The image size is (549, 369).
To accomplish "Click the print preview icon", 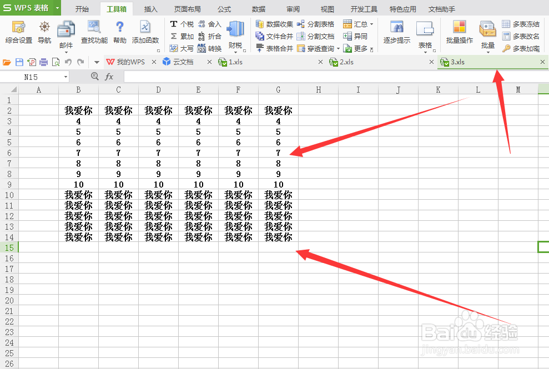I will pyautogui.click(x=56, y=62).
